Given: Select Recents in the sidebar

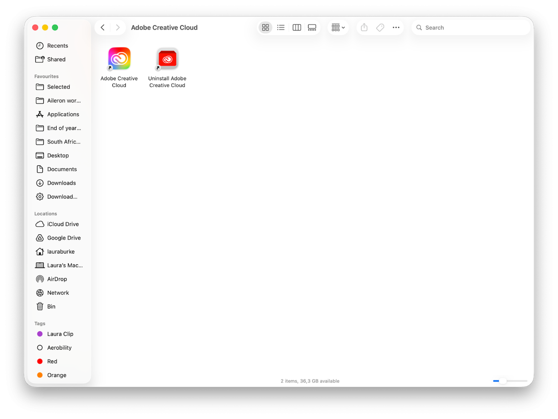Looking at the screenshot, I should (57, 46).
